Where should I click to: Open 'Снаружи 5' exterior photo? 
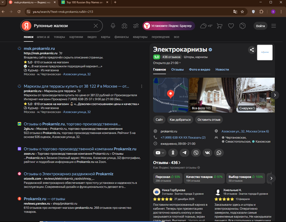(x=256, y=95)
